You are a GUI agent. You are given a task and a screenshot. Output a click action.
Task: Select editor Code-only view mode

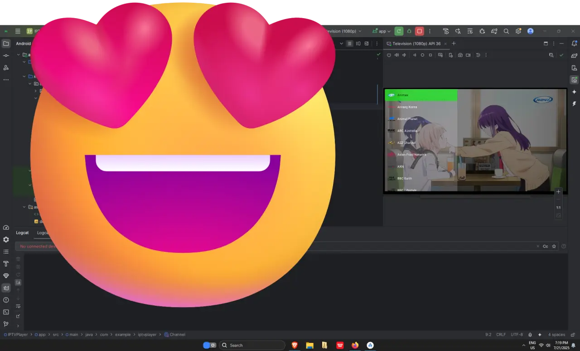(349, 43)
